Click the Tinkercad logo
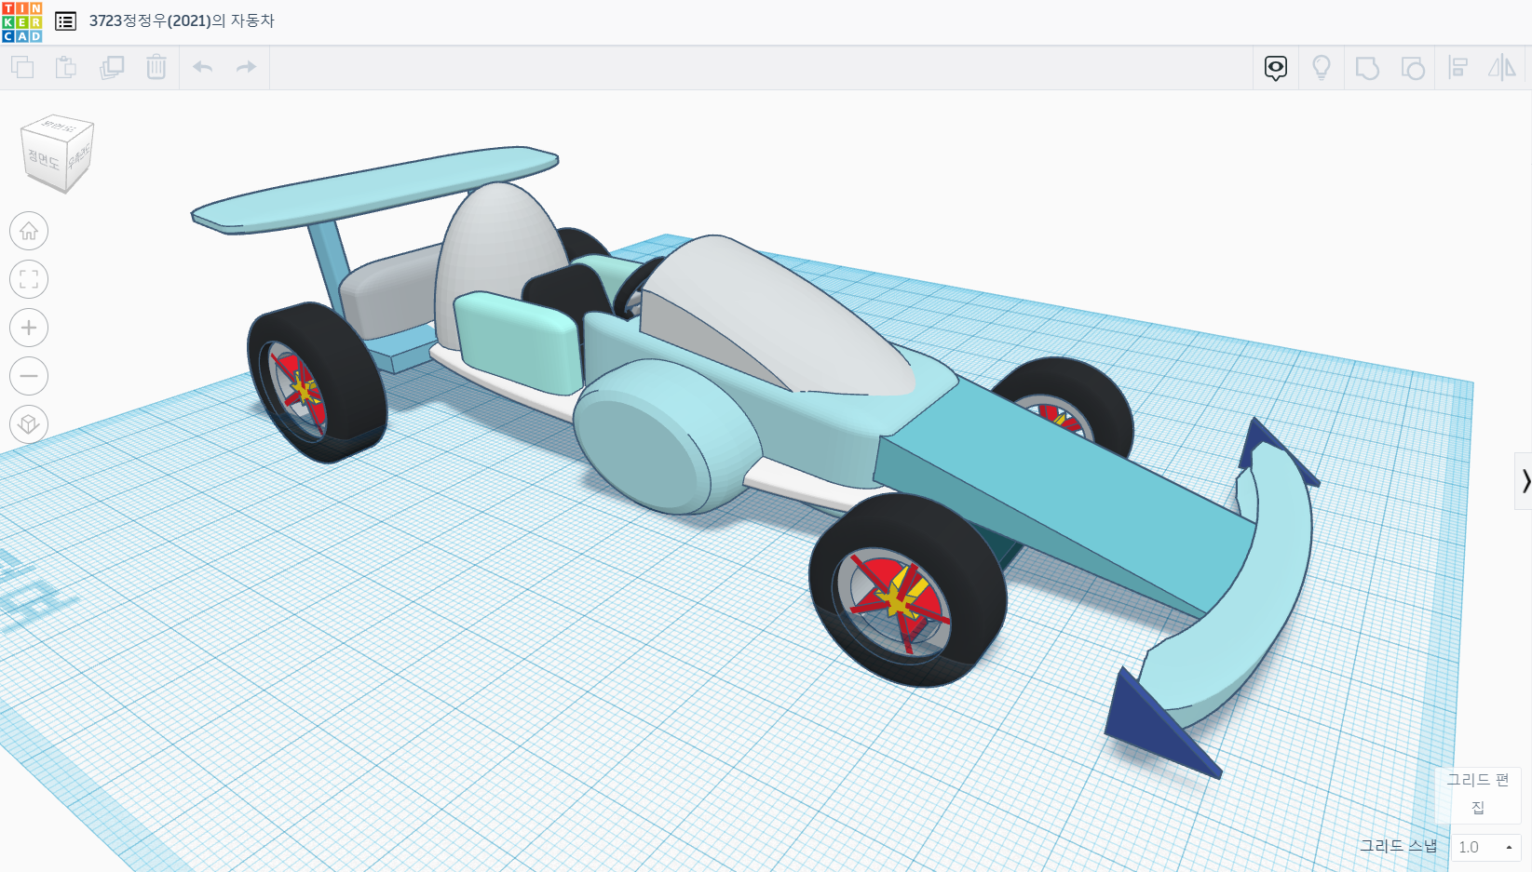This screenshot has width=1532, height=872. tap(22, 22)
